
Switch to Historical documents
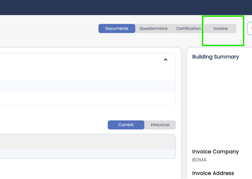[x=160, y=125]
